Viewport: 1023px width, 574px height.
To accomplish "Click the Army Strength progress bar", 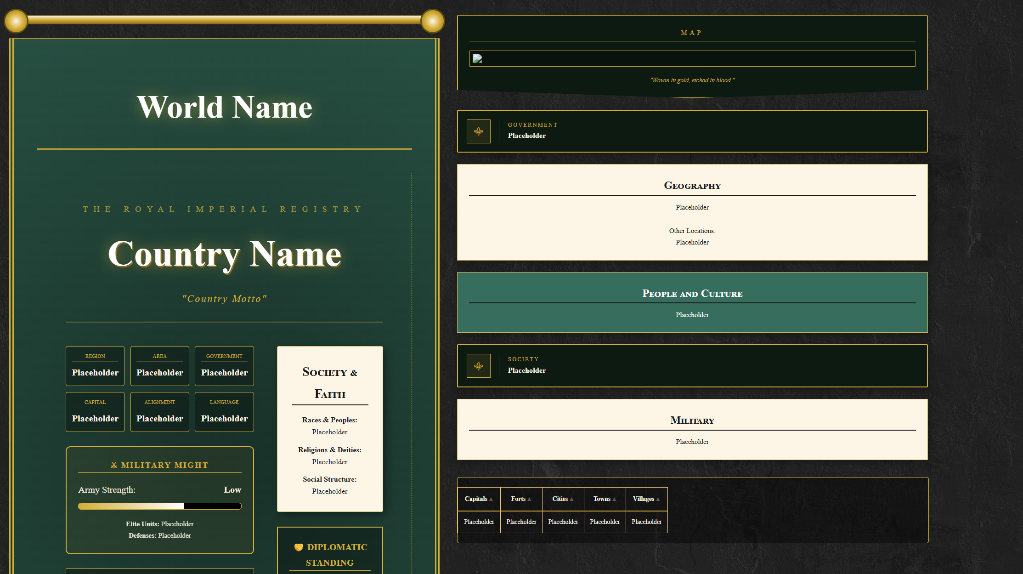I will 159,506.
